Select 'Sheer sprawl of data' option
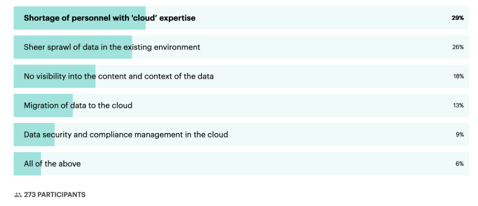478x206 pixels. (241, 47)
